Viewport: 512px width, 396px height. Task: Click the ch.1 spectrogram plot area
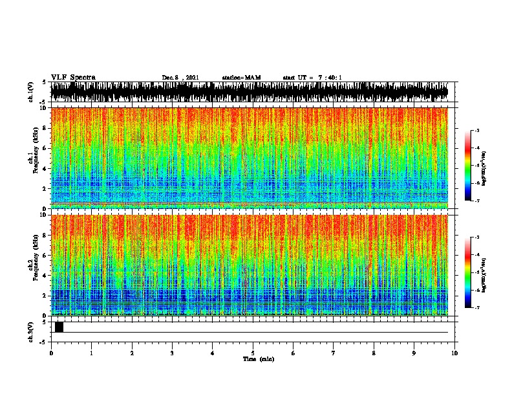pyautogui.click(x=249, y=158)
